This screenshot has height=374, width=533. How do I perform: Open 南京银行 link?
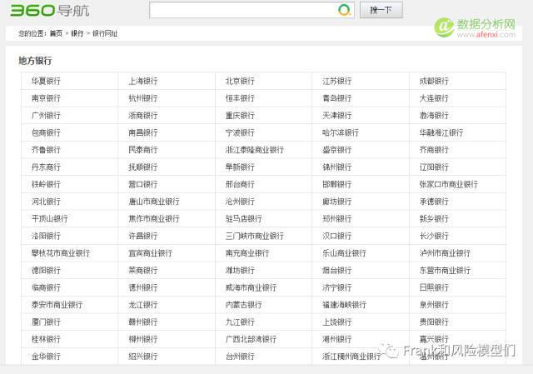pos(46,98)
